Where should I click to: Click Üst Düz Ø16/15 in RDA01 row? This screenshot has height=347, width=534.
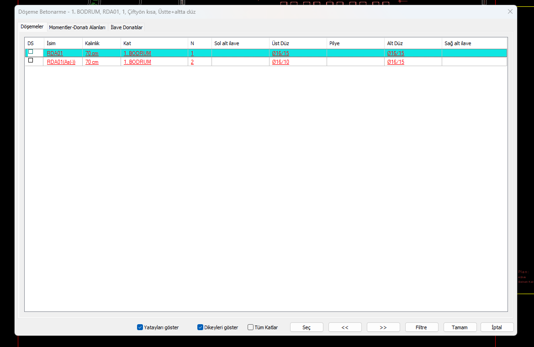click(280, 53)
